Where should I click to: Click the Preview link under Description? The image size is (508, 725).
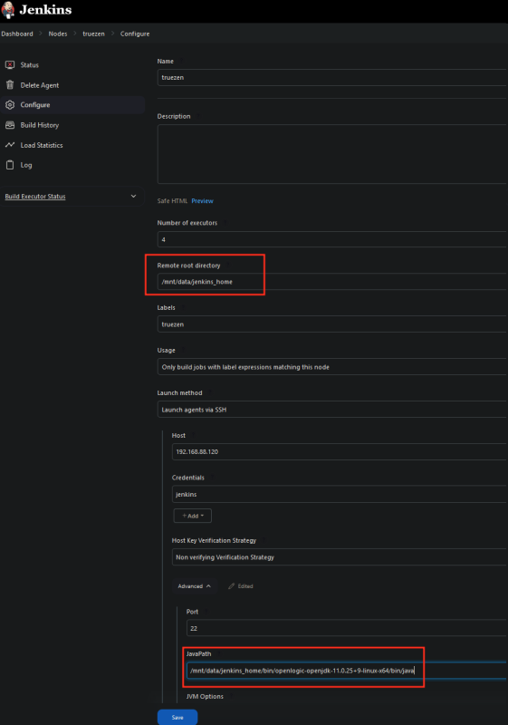point(202,200)
